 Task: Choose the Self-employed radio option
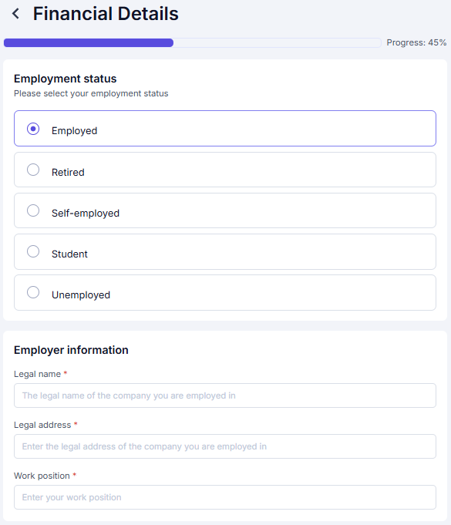(x=33, y=210)
